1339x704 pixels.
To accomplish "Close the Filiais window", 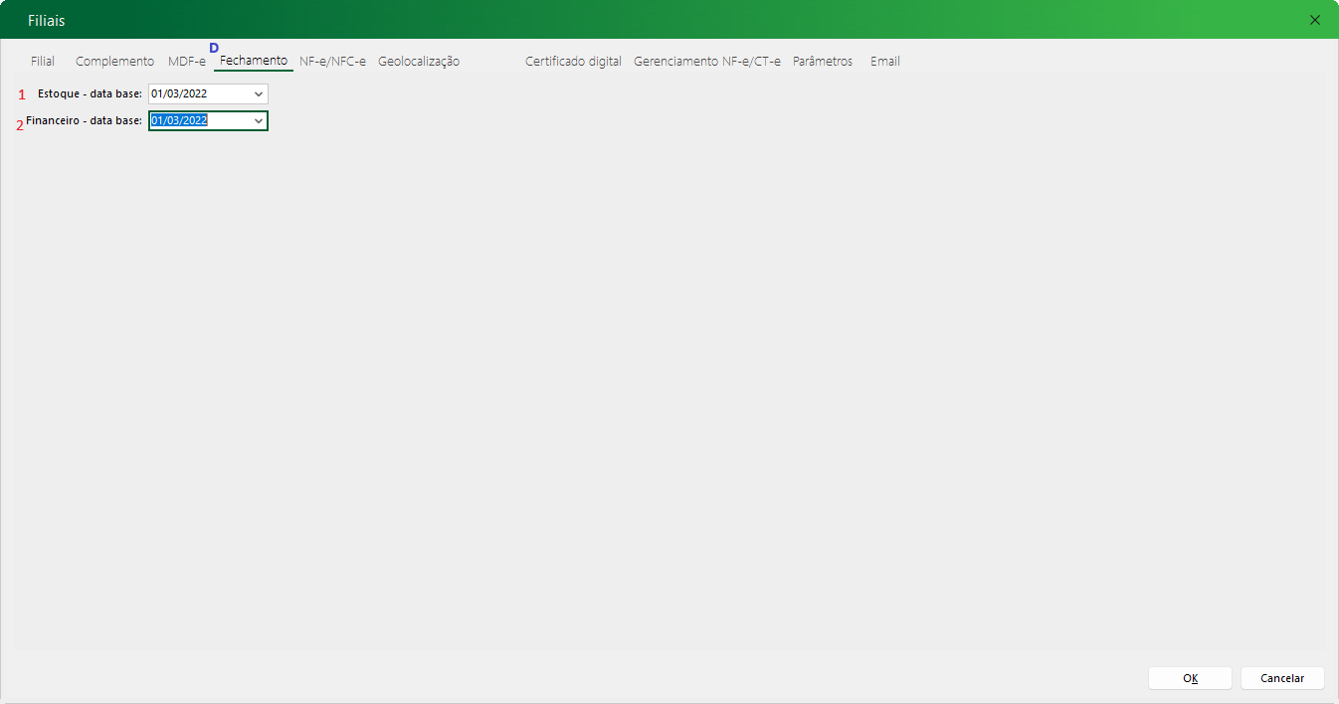I will [x=1315, y=20].
